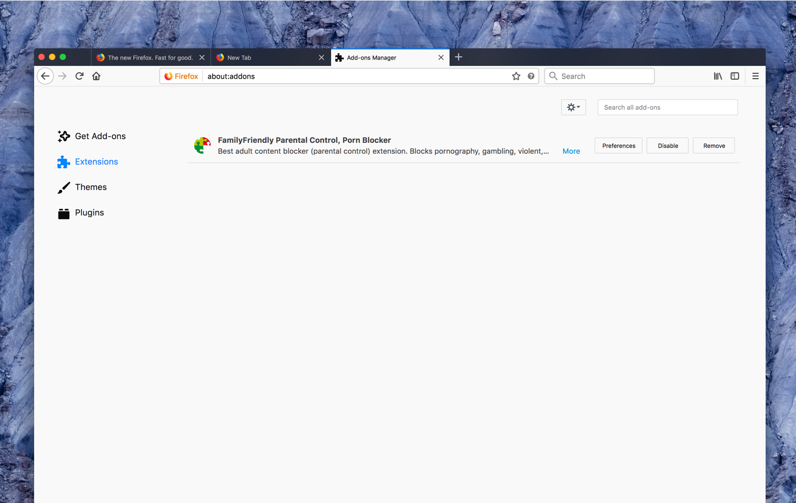Open the Firefox hamburger menu
This screenshot has width=796, height=503.
(x=755, y=76)
